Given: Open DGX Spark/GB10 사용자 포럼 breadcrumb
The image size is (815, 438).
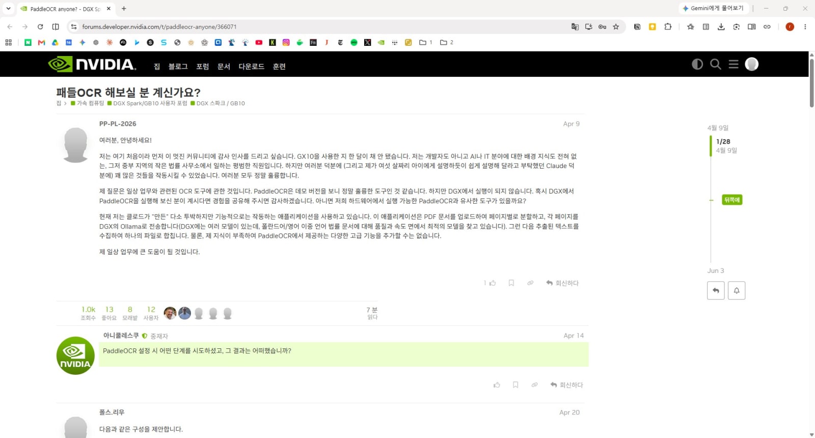Looking at the screenshot, I should click(x=147, y=103).
